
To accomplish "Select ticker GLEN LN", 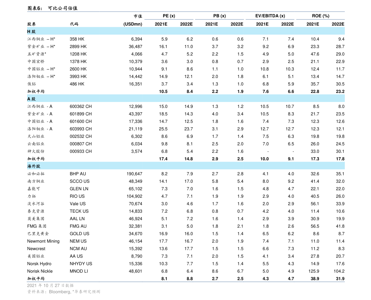I will pos(79,189).
